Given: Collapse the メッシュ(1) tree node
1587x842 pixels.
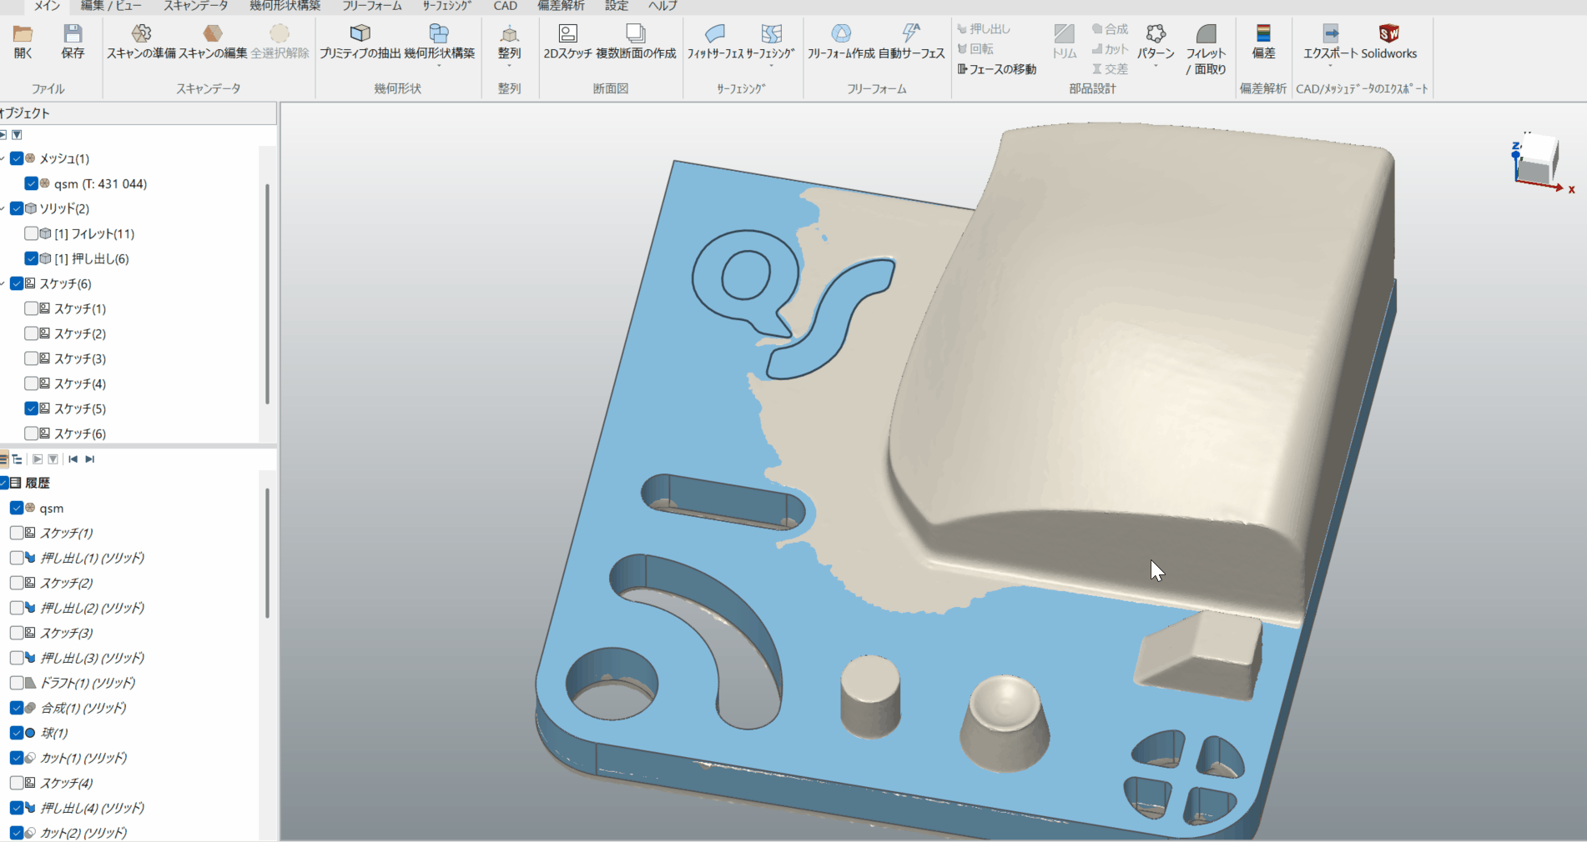Looking at the screenshot, I should (x=3, y=158).
